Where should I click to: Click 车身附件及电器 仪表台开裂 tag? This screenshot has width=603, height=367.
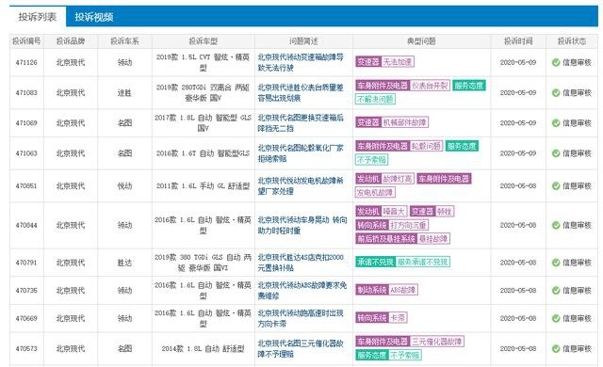402,86
